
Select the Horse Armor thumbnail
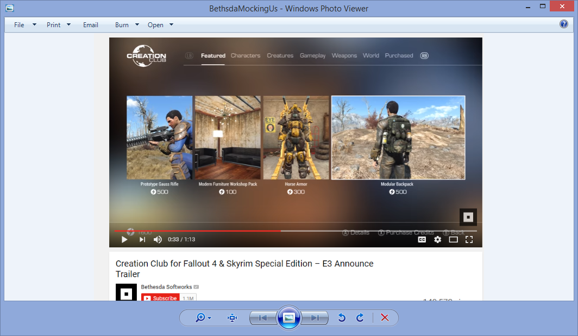(296, 138)
